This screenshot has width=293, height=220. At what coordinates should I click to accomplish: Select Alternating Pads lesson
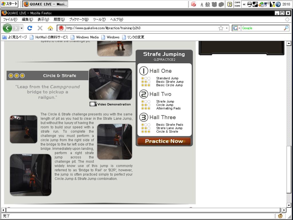[168, 108]
